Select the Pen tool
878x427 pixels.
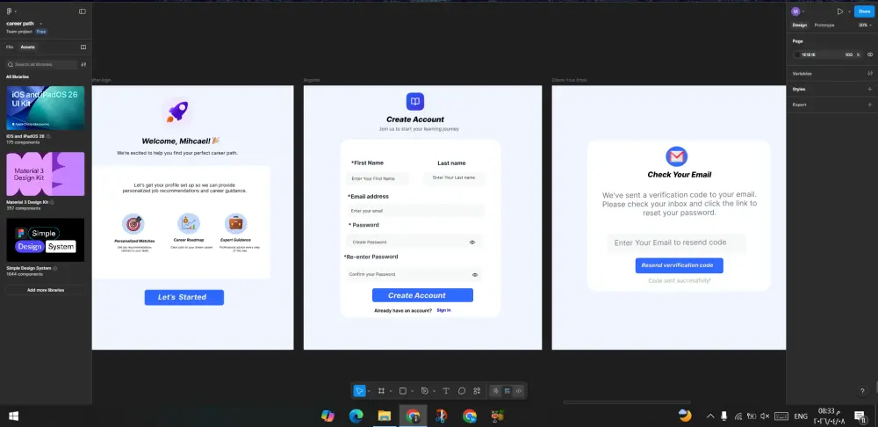424,391
